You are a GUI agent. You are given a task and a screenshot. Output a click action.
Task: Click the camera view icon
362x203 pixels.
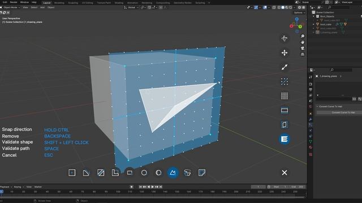coord(303,48)
